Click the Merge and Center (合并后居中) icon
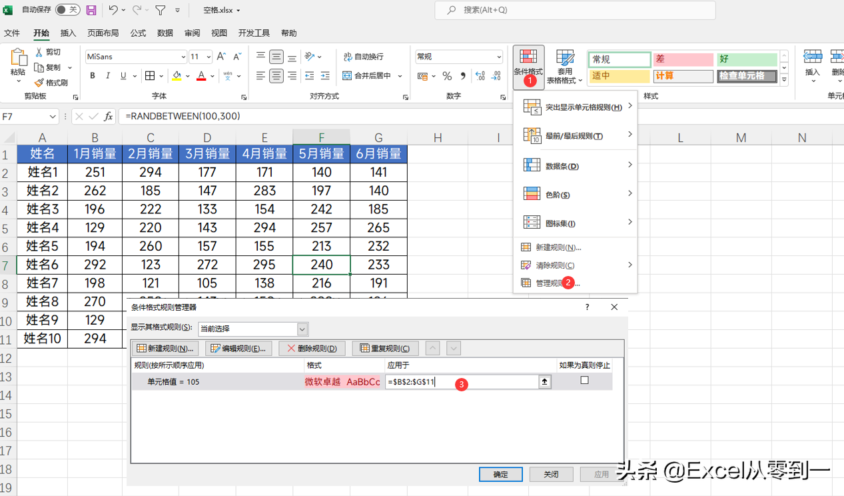844x496 pixels. point(347,76)
